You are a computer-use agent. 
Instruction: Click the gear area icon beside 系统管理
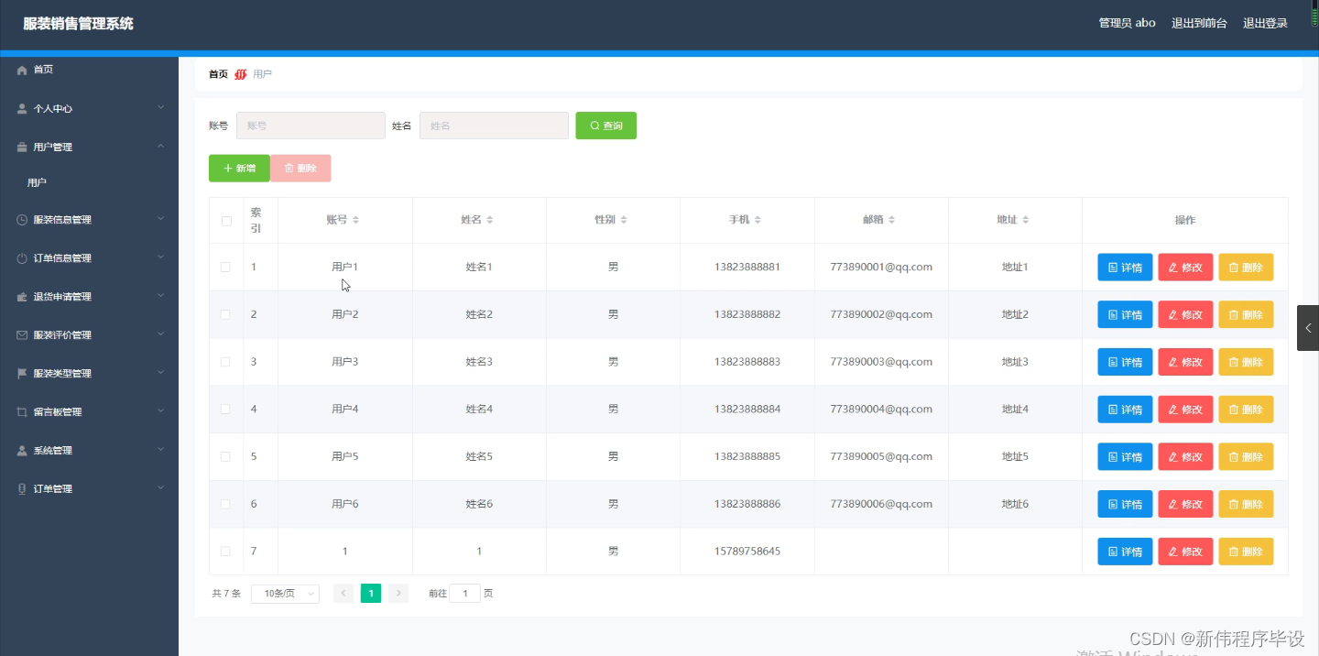coord(21,450)
